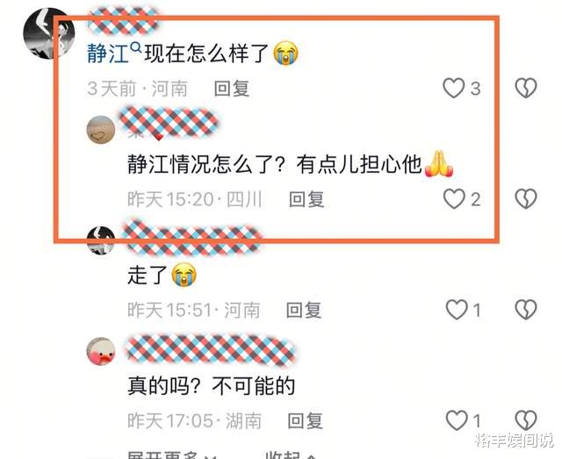
Task: Open the sand heart avatar profile
Action: point(101,129)
